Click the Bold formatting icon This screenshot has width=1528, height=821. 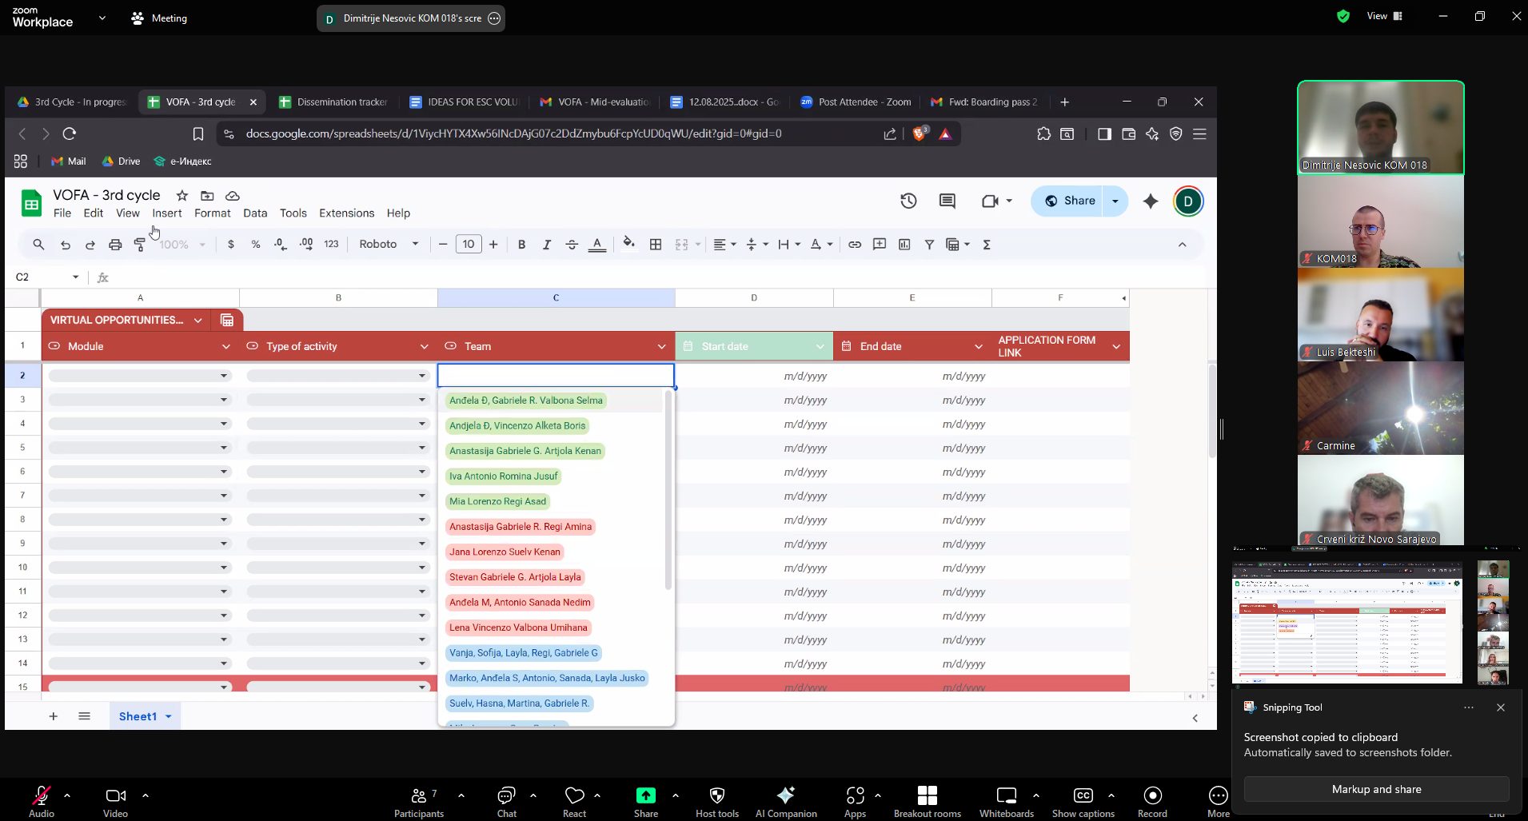[x=521, y=245]
